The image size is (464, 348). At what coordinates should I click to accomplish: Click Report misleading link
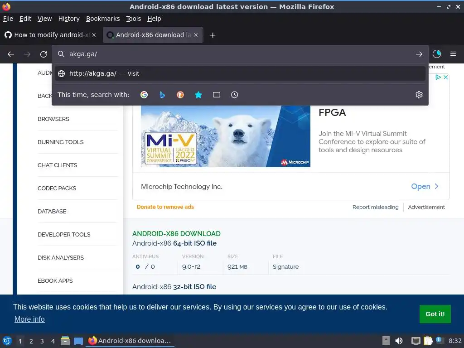click(375, 207)
